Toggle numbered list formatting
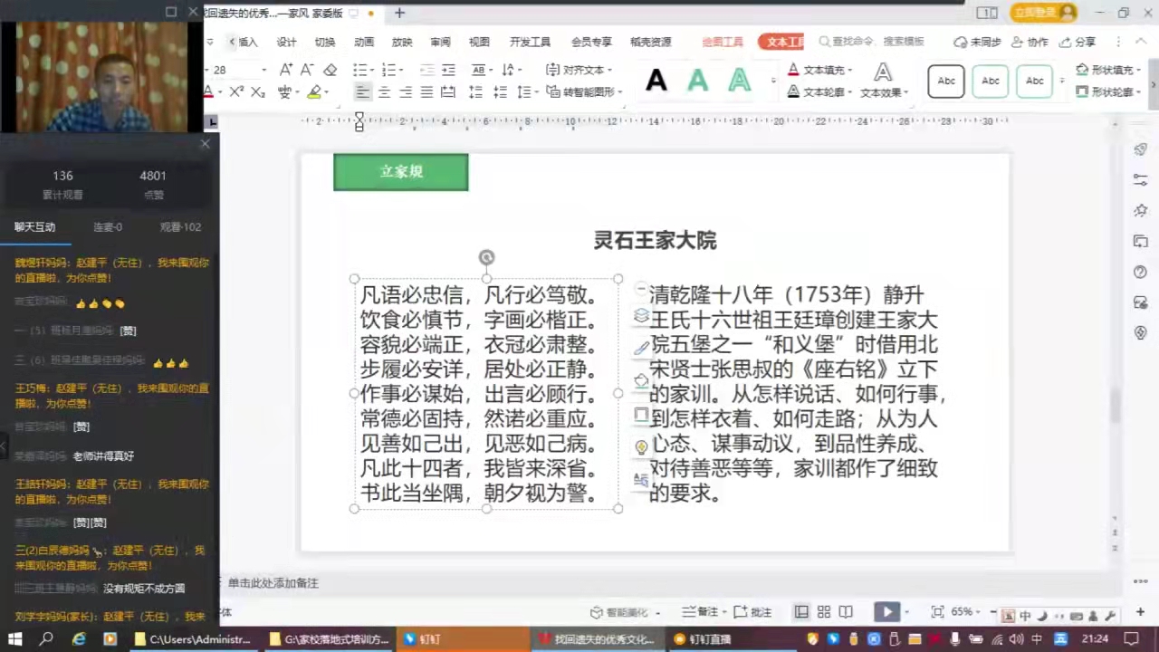The height and width of the screenshot is (652, 1159). (x=388, y=70)
